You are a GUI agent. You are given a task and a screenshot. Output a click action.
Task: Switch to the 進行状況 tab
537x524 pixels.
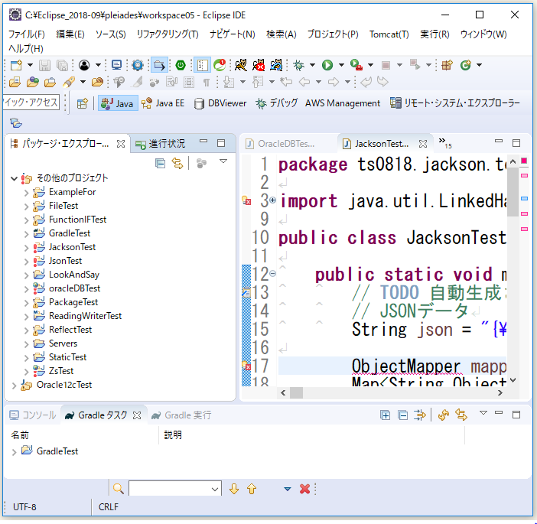point(161,144)
